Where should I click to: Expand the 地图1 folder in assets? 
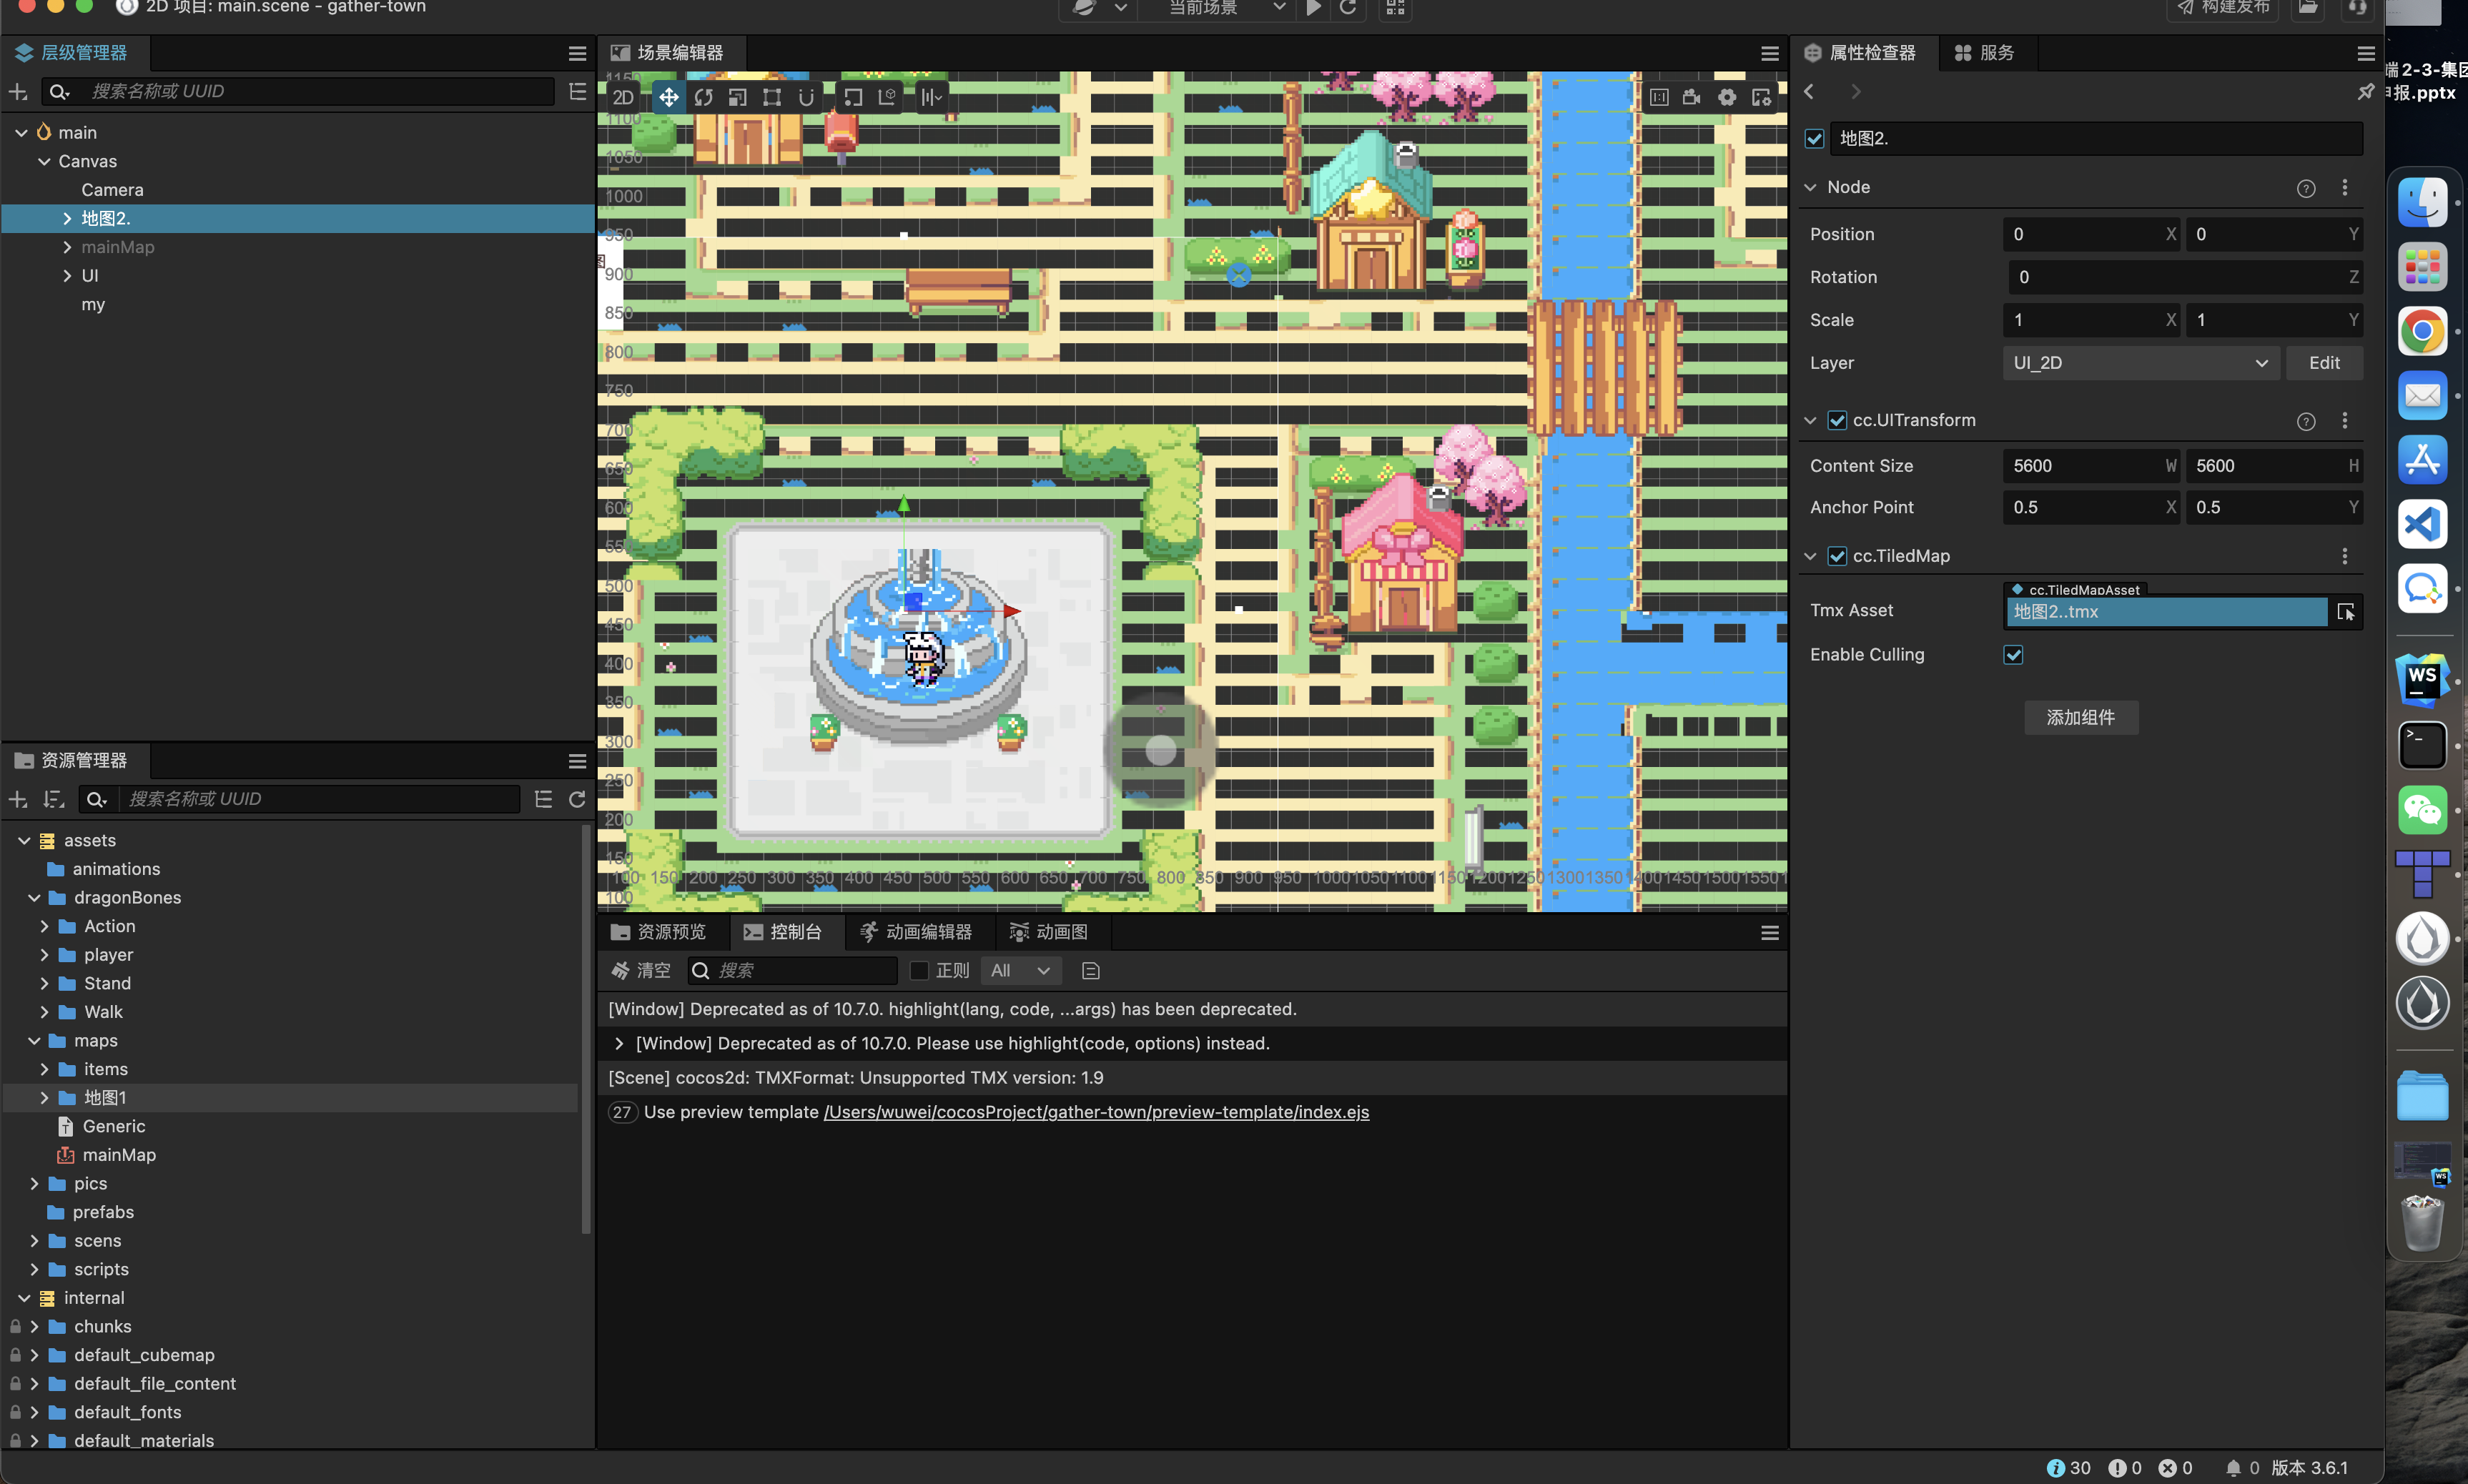44,1098
